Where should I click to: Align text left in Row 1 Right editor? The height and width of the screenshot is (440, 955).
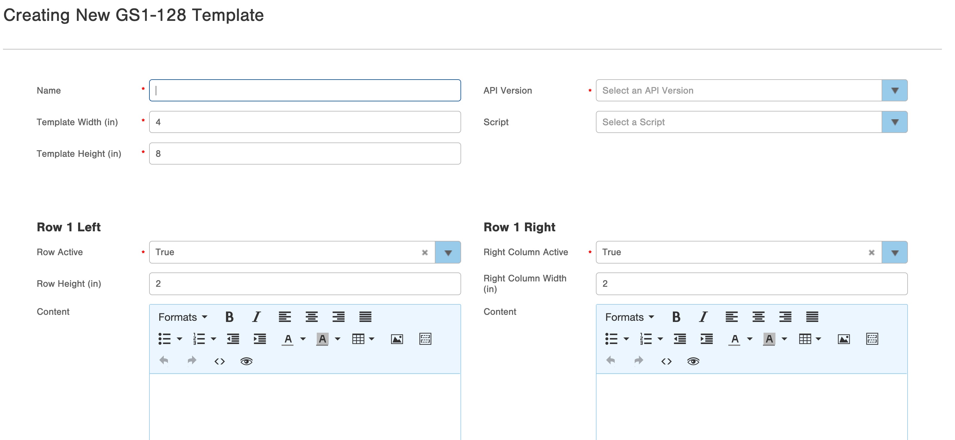tap(731, 317)
